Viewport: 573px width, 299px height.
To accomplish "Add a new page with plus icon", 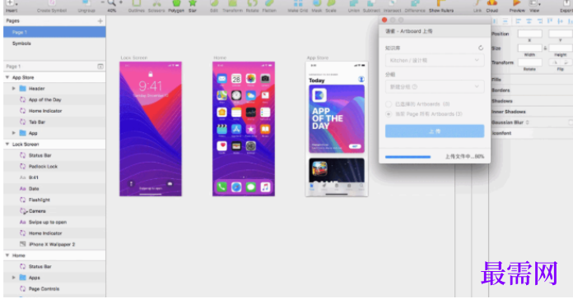I will [100, 21].
